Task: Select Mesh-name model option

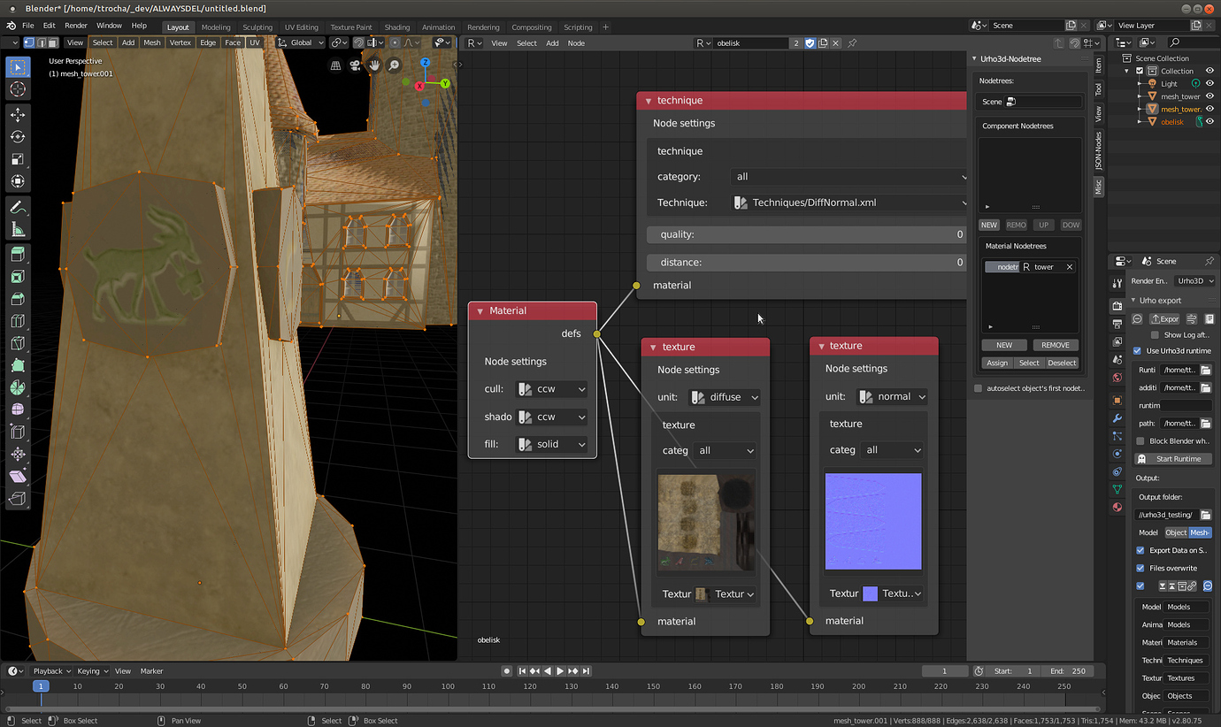Action: (1200, 532)
